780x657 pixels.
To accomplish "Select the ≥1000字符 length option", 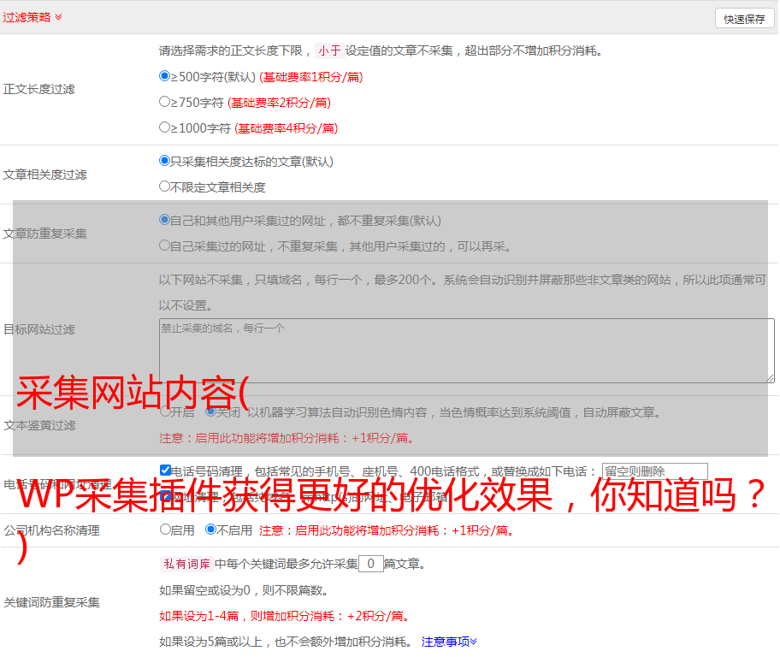I will point(164,127).
